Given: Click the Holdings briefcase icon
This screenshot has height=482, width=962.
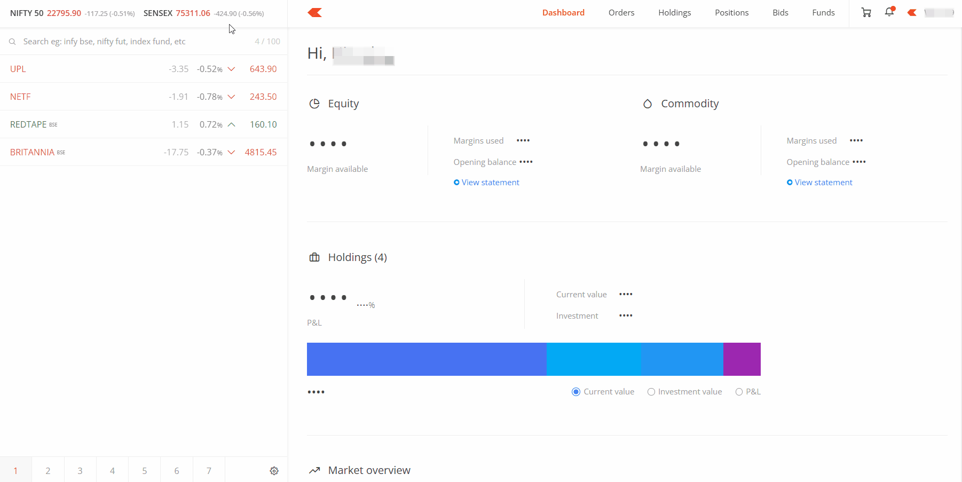Looking at the screenshot, I should (x=314, y=257).
